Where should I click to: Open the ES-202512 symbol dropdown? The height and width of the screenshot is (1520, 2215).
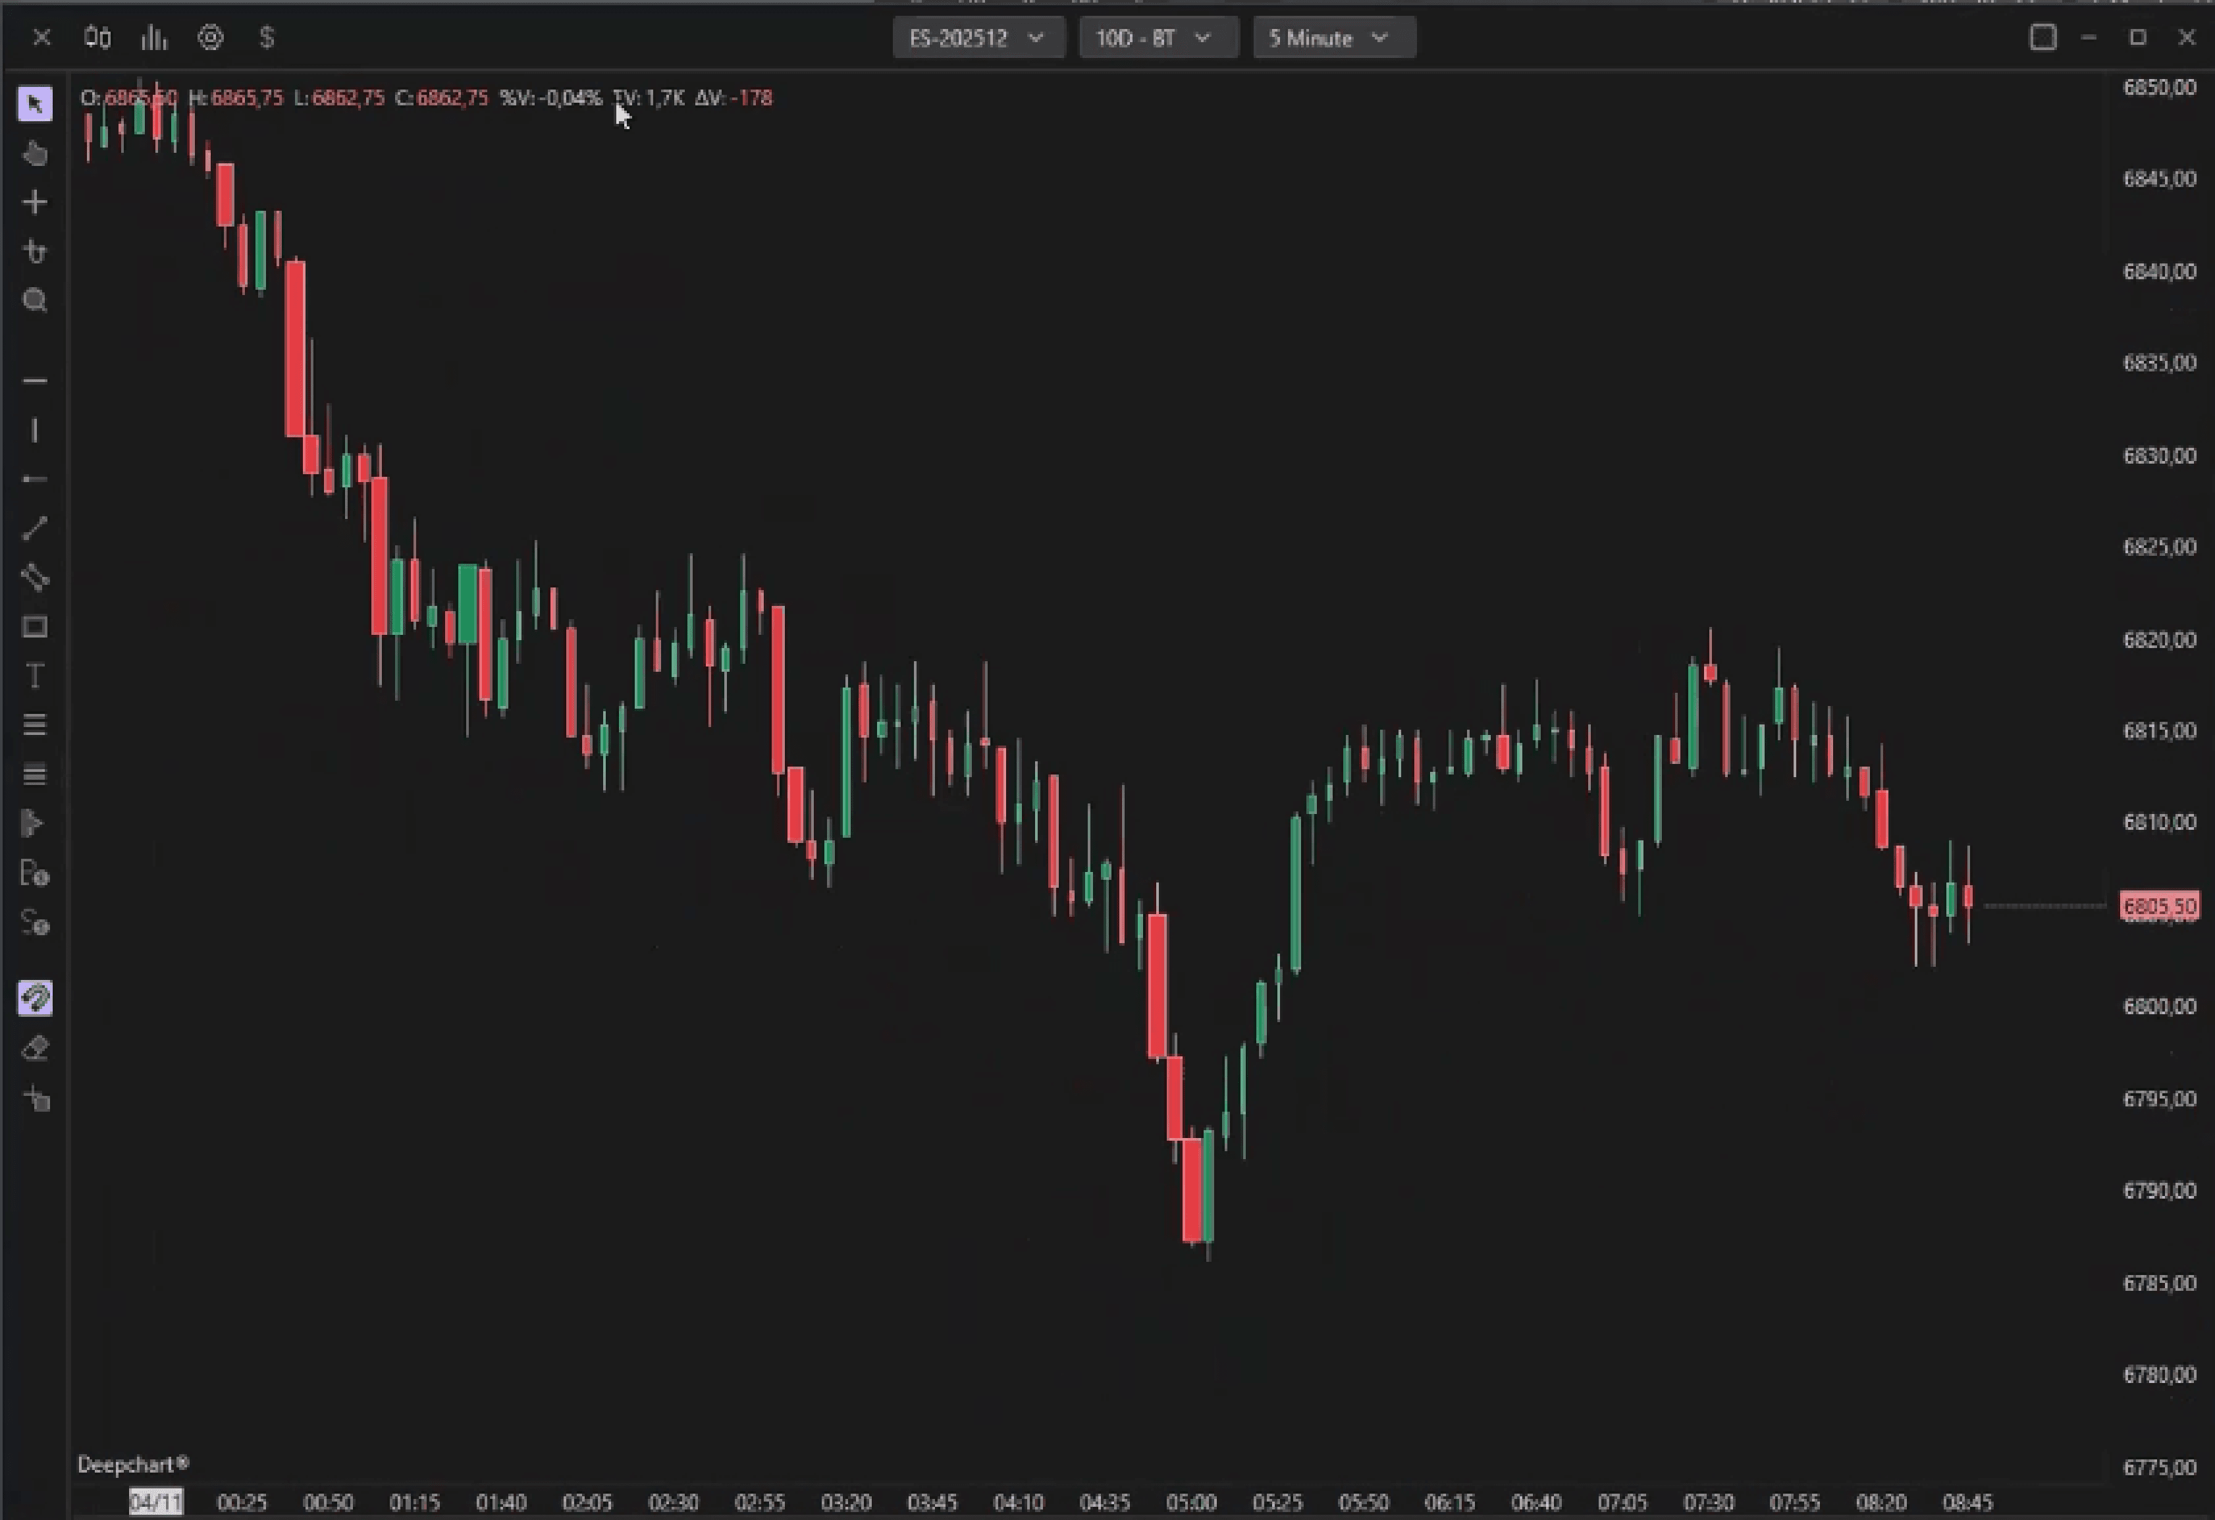tap(978, 38)
